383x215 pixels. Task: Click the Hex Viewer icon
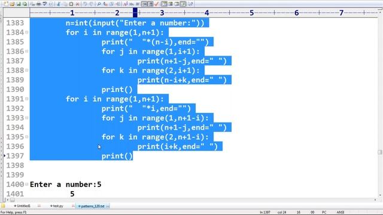click(x=132, y=4)
